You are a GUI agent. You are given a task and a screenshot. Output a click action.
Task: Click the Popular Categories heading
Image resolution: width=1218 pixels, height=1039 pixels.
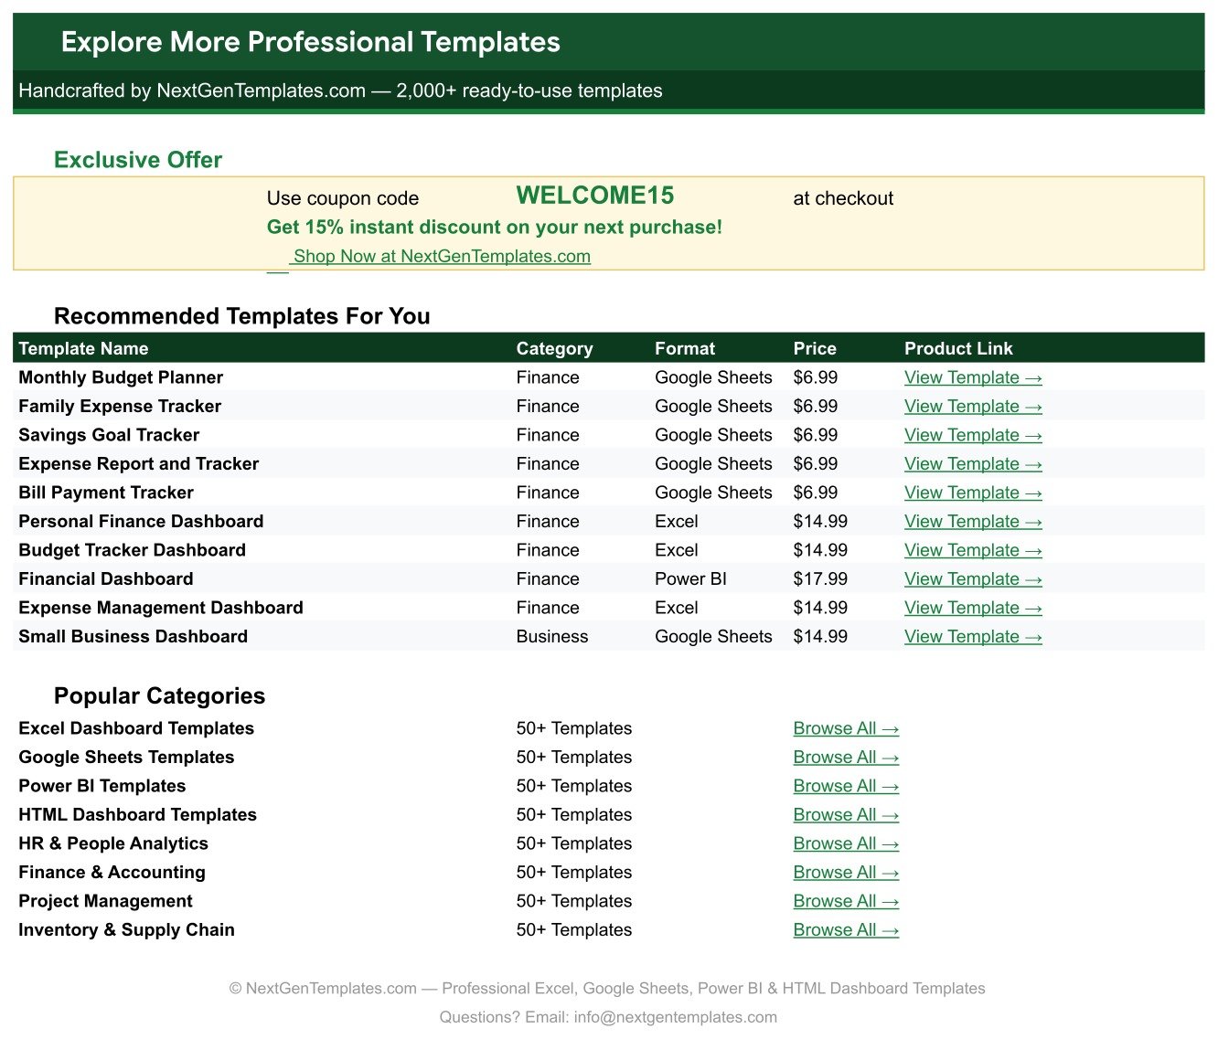coord(159,696)
